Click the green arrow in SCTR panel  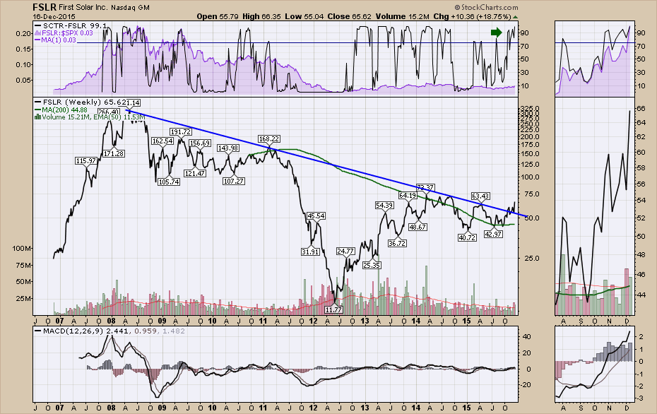tap(496, 32)
